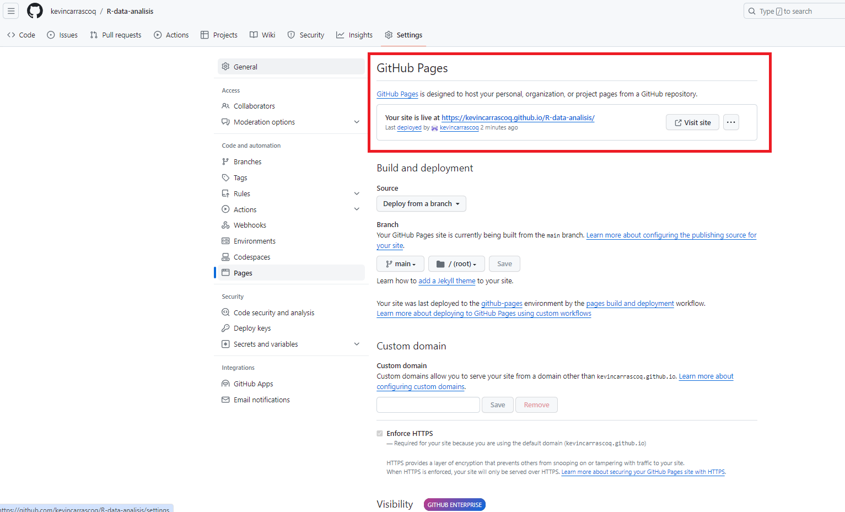Viewport: 845px width, 512px height.
Task: Open the Projects tab
Action: (219, 35)
